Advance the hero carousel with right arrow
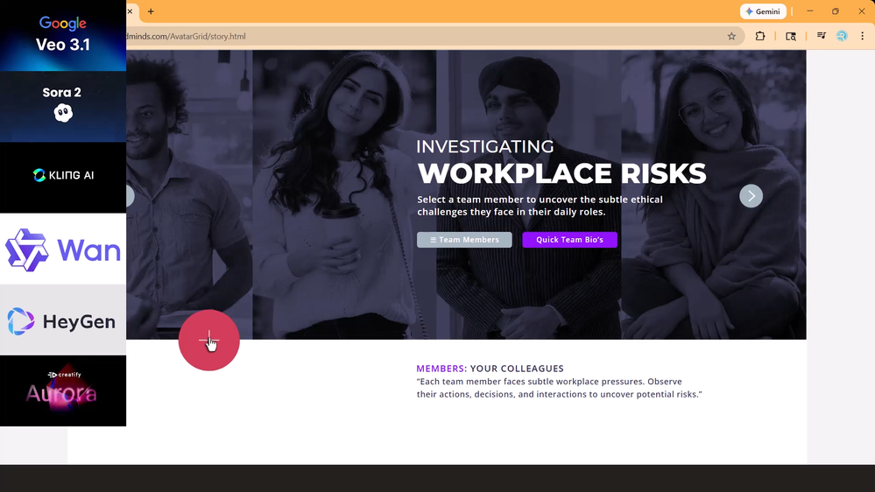The image size is (875, 492). [x=752, y=196]
